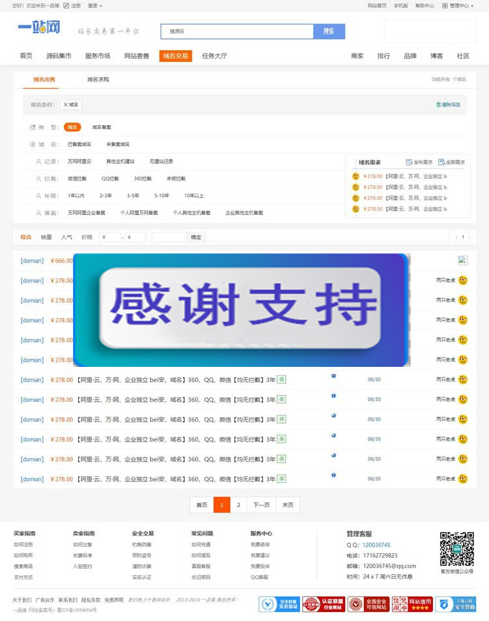Select the 域名备案 type filter option
The width and height of the screenshot is (489, 621).
point(101,127)
